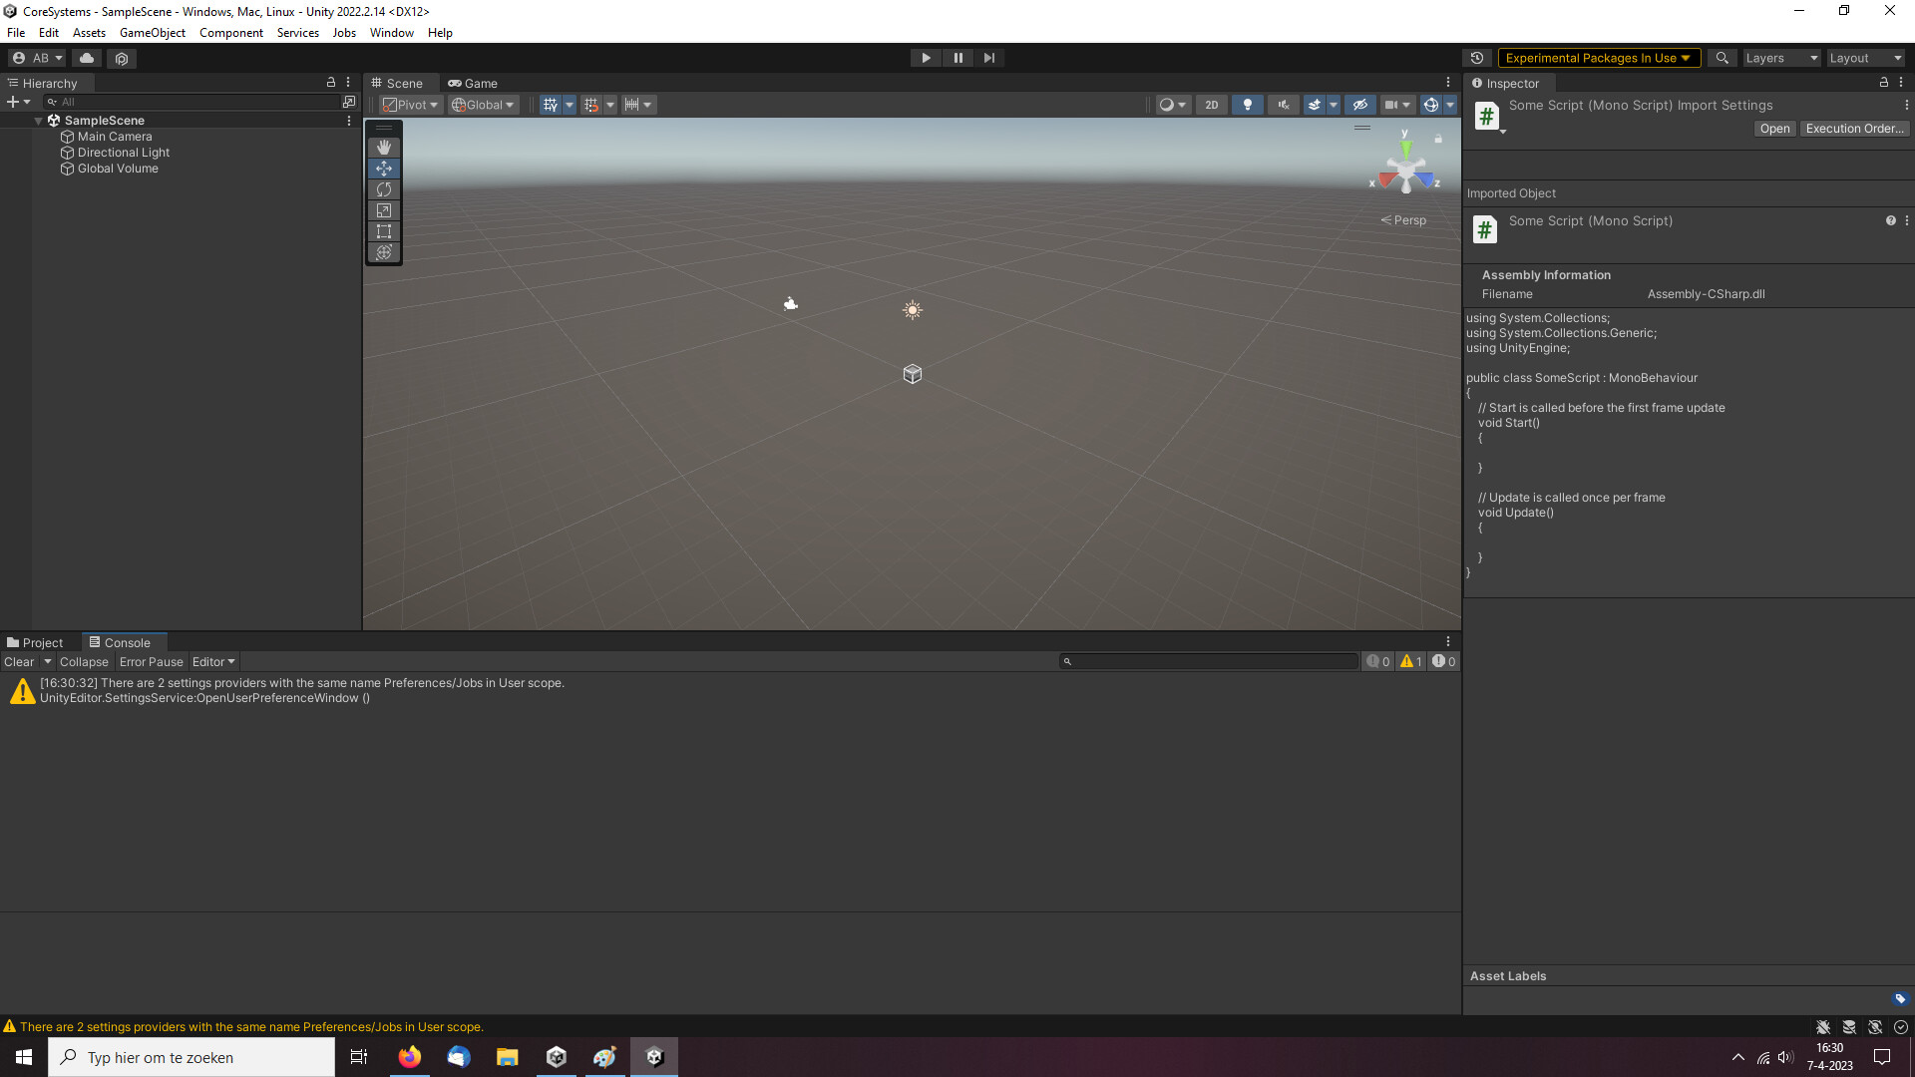1915x1077 pixels.
Task: Click the auto-generate lighting status icon
Action: coord(1875,1027)
